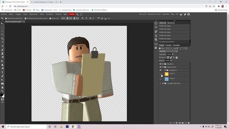This screenshot has width=229, height=129.
Task: Toggle Quick Mask mode icon
Action: 3,100
